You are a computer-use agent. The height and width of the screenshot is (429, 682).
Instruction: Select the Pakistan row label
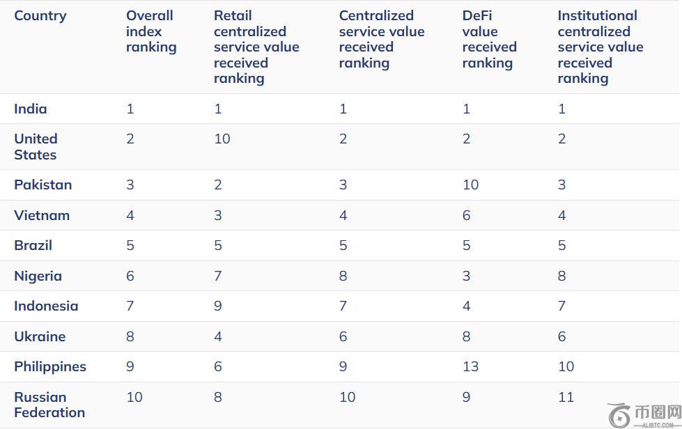click(x=42, y=185)
